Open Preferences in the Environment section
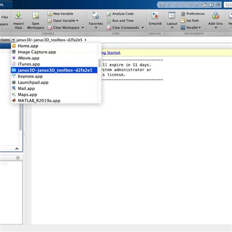Screen dimensions: 232x232 [193, 14]
